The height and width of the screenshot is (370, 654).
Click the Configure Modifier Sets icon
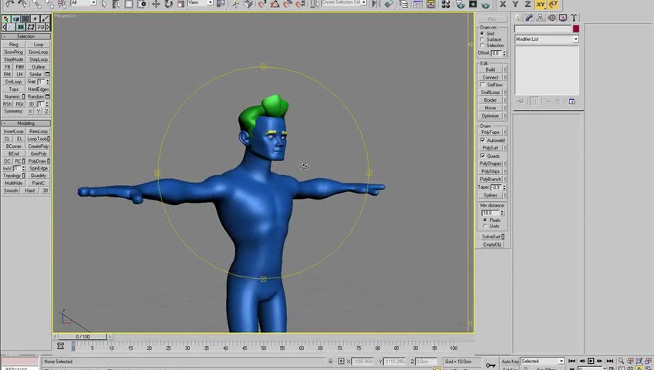coord(571,101)
